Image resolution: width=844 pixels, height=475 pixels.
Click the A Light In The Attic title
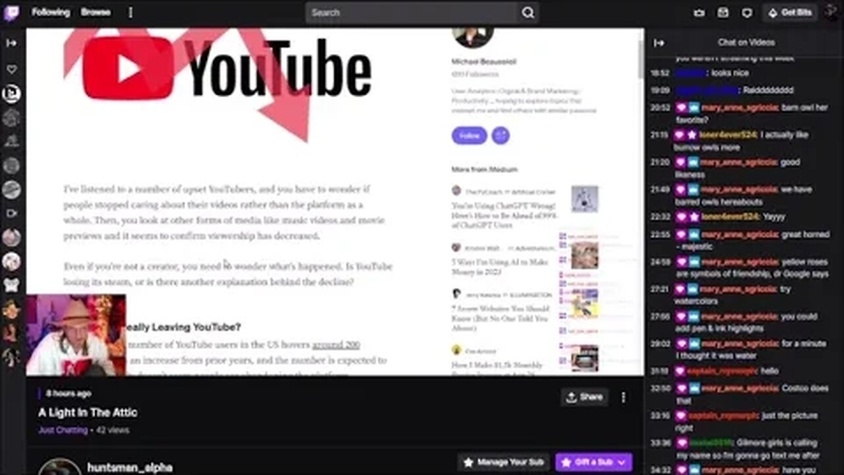click(88, 412)
